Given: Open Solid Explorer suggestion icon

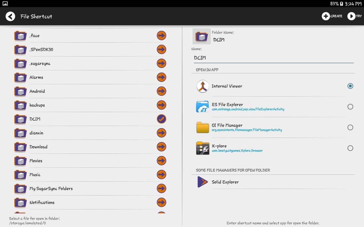Looking at the screenshot, I should [202, 182].
